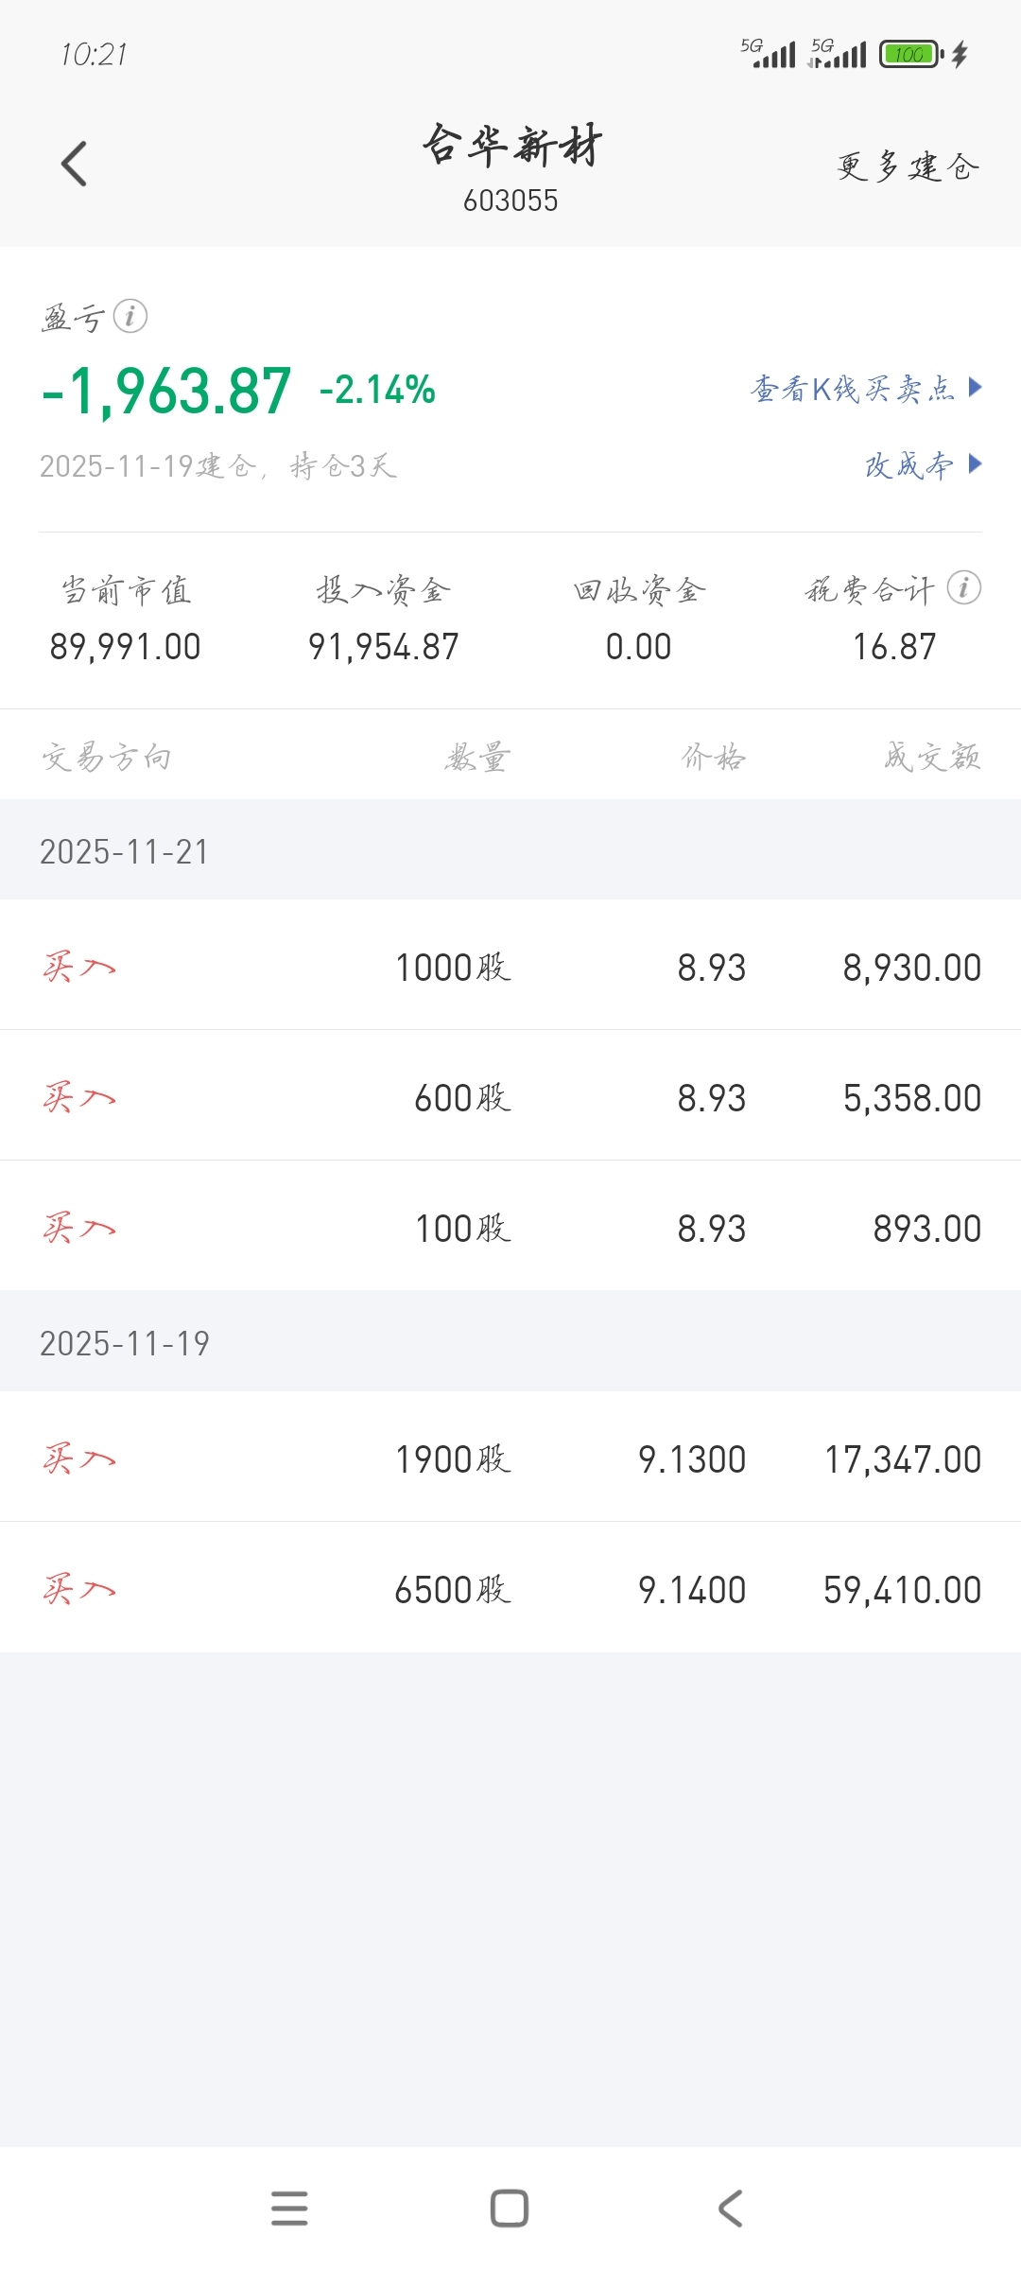Tap the battery indicator in status bar

coord(909,54)
